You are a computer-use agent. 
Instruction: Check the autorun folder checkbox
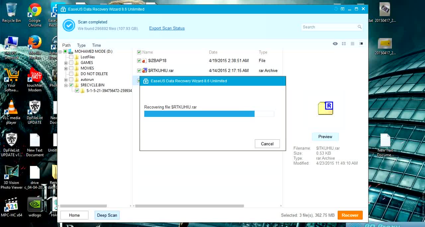point(71,80)
